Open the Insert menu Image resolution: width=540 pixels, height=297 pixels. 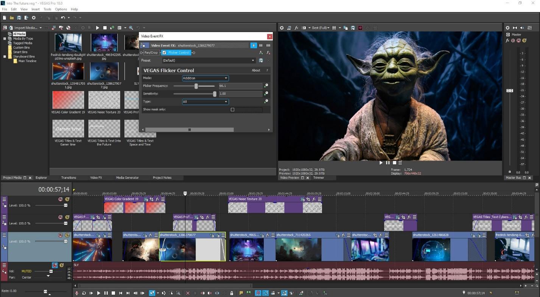(x=36, y=9)
